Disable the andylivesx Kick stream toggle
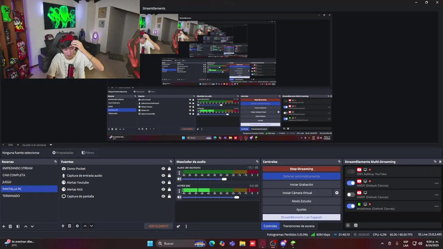This screenshot has height=249, width=443. (351, 206)
